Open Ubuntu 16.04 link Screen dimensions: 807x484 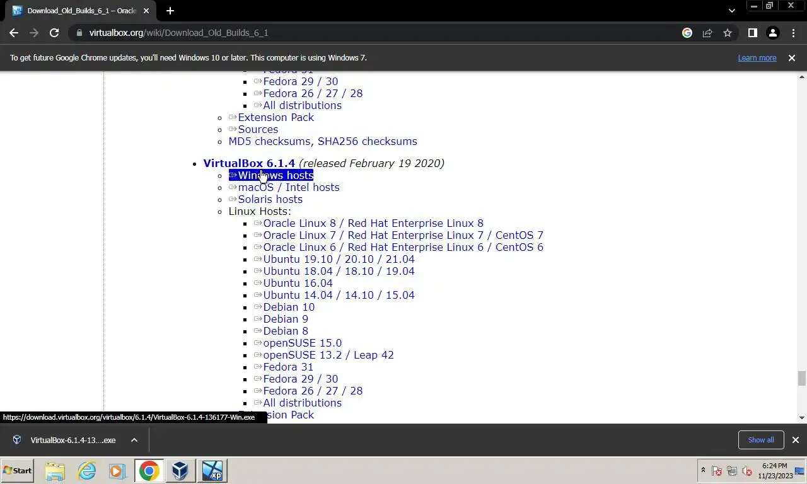(293, 283)
